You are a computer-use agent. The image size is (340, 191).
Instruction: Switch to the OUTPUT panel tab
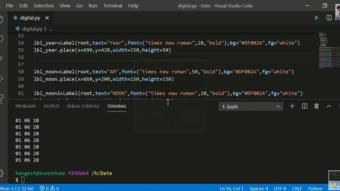[51, 106]
